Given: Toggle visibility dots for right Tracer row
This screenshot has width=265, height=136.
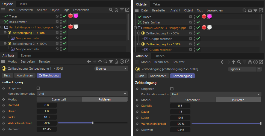Looking at the screenshot, I should click(x=194, y=17).
